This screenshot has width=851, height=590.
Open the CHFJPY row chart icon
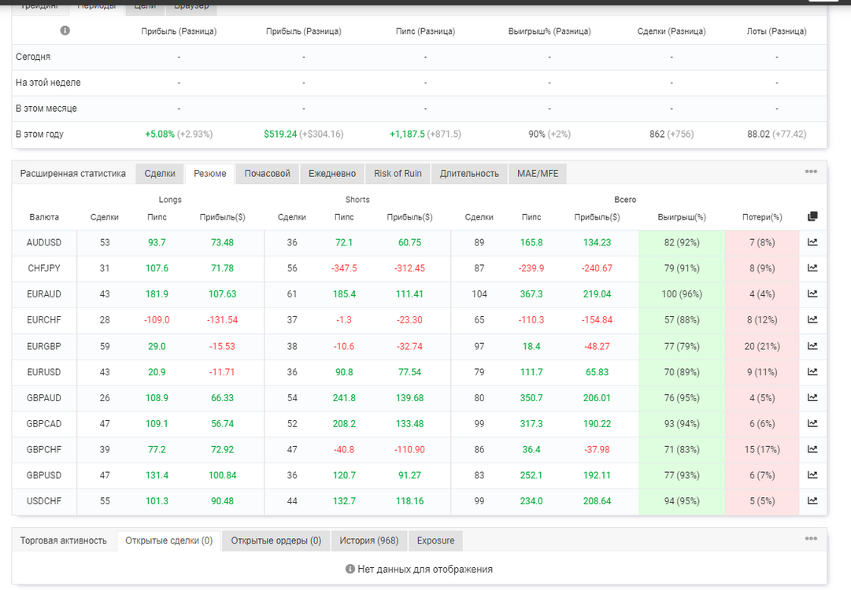(x=812, y=268)
